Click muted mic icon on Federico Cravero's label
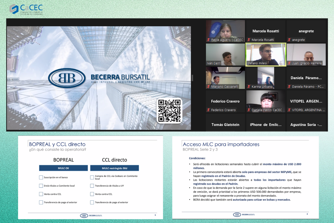334x223 pixels. point(208,110)
